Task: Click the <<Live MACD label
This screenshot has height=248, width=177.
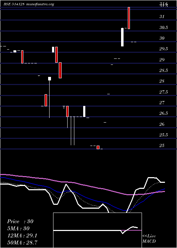Action: coord(149,239)
